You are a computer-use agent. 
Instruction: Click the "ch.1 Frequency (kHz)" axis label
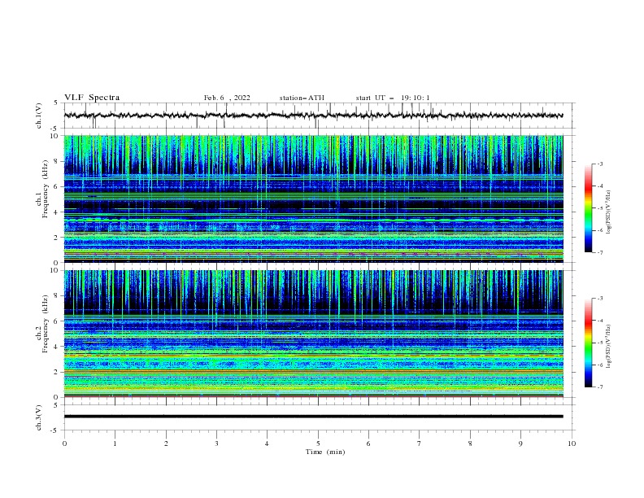[x=42, y=190]
